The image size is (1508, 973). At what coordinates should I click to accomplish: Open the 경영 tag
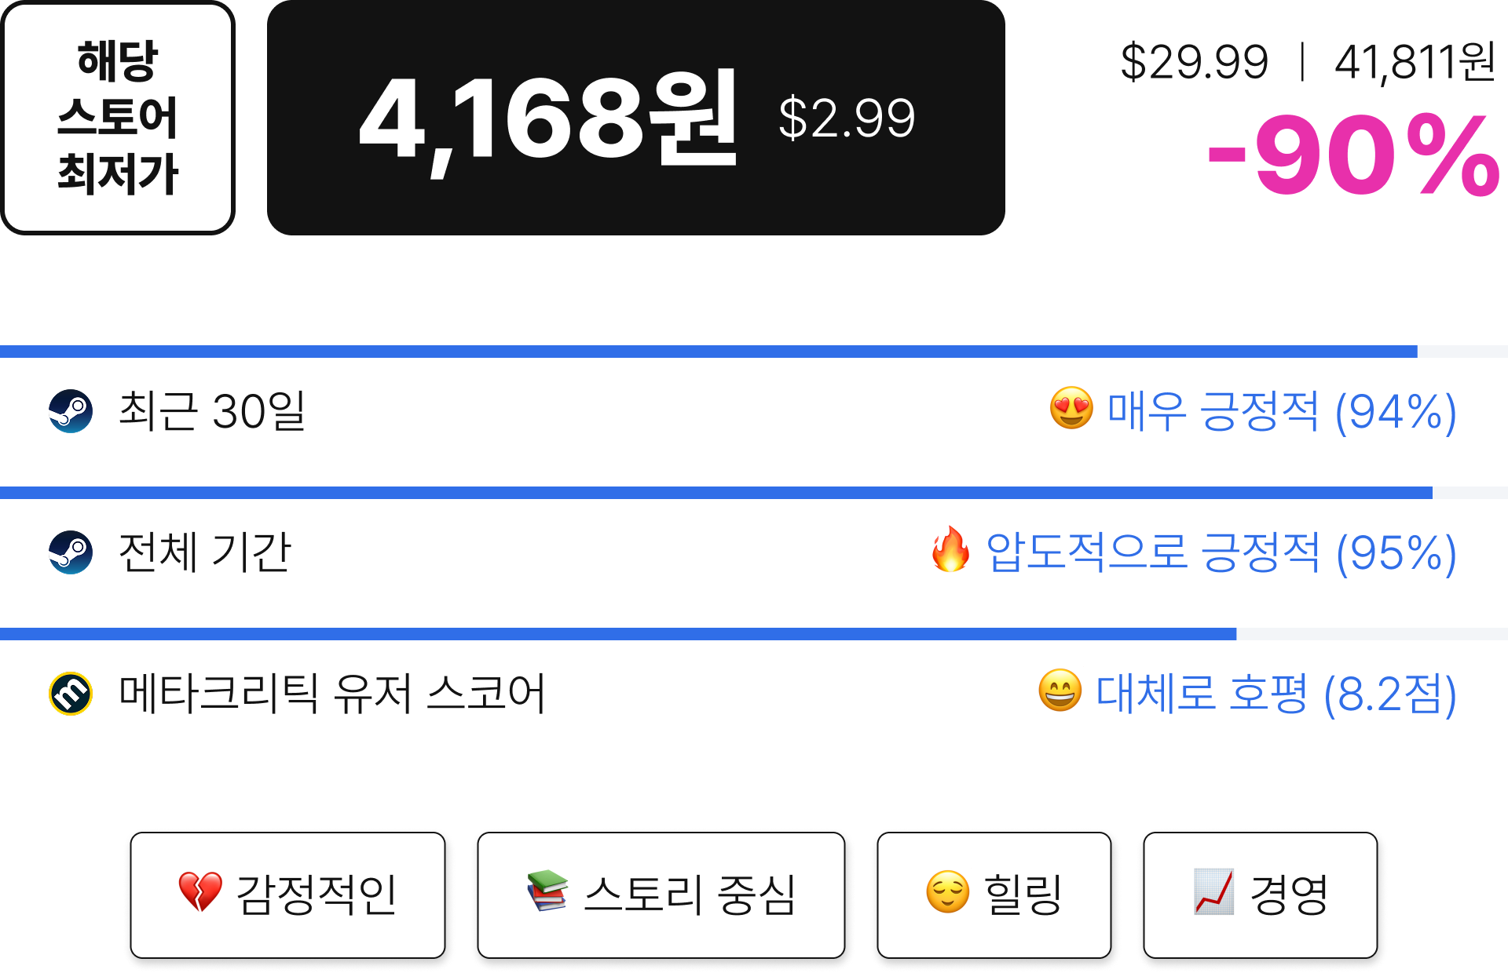1261,895
